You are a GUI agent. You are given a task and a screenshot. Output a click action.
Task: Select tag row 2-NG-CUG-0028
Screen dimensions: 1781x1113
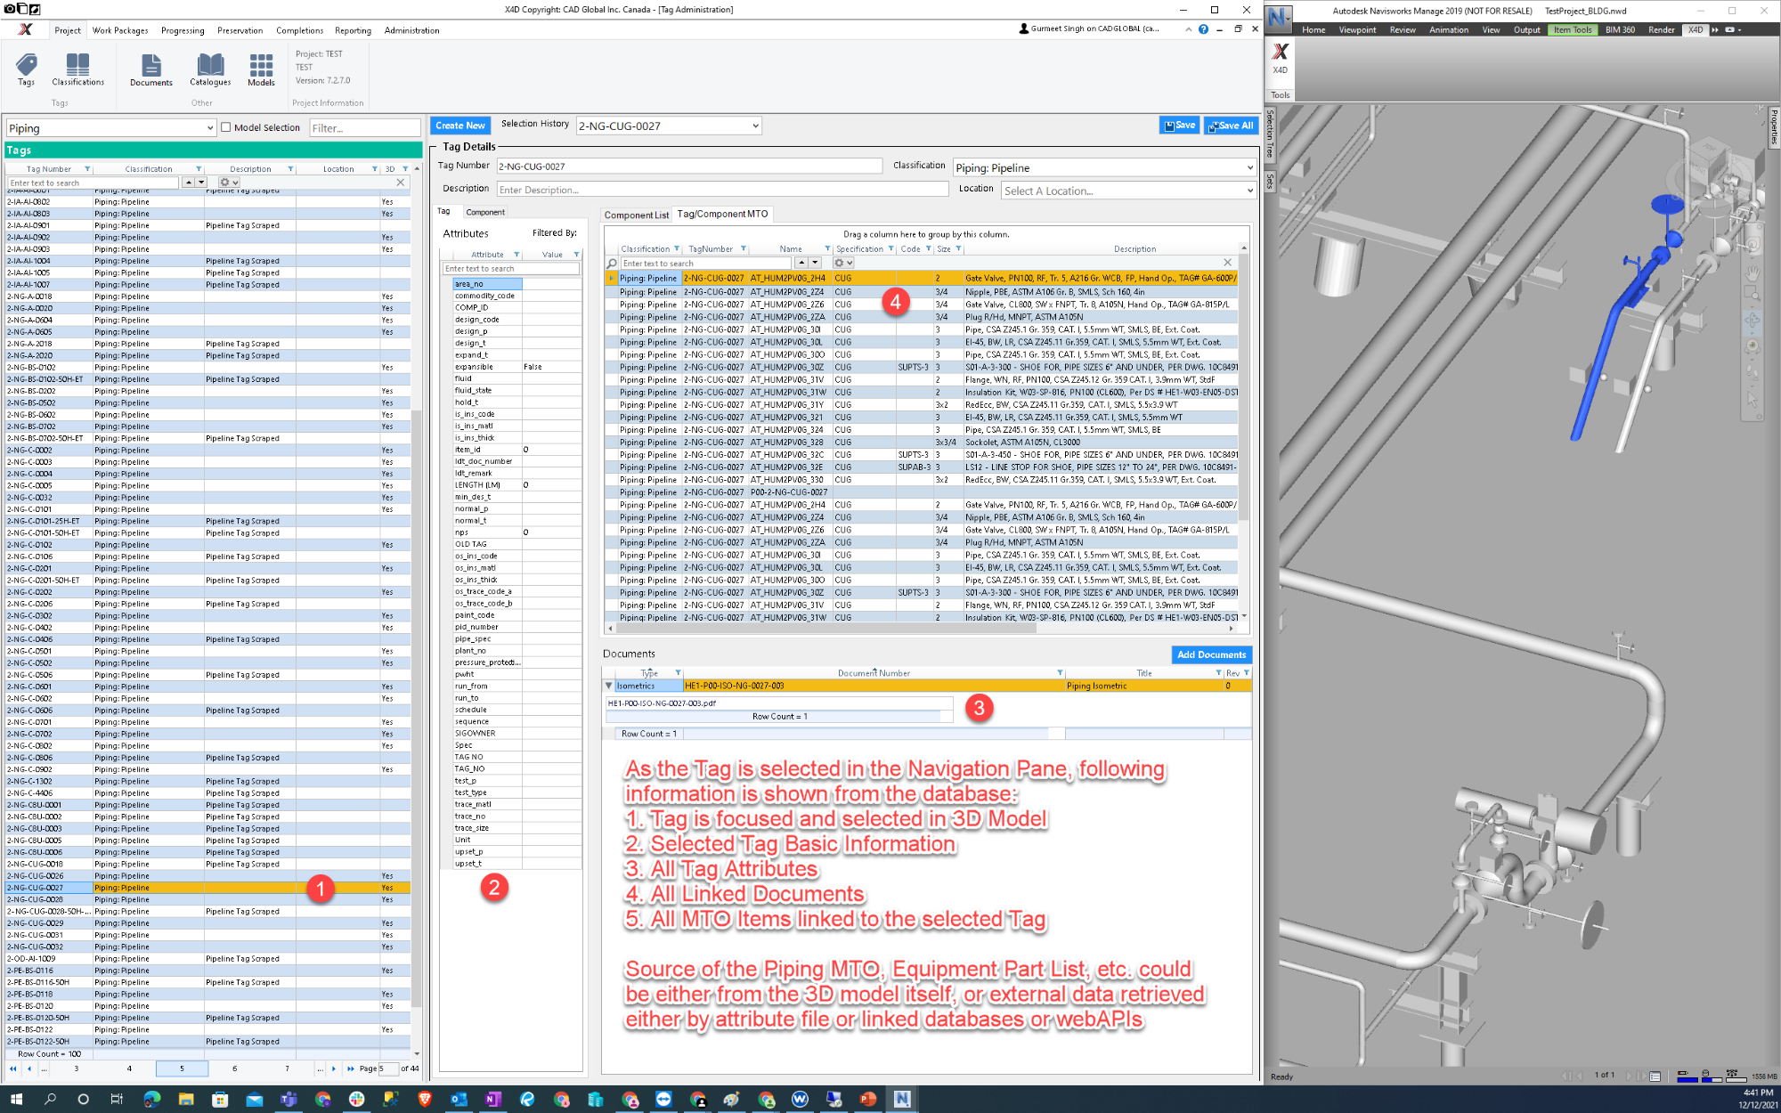207,899
